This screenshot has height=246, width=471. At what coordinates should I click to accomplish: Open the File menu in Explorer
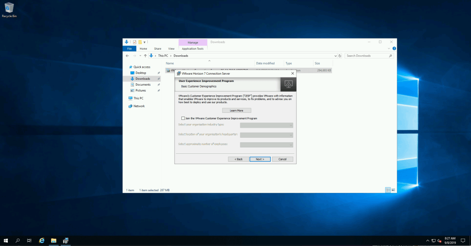pos(129,48)
